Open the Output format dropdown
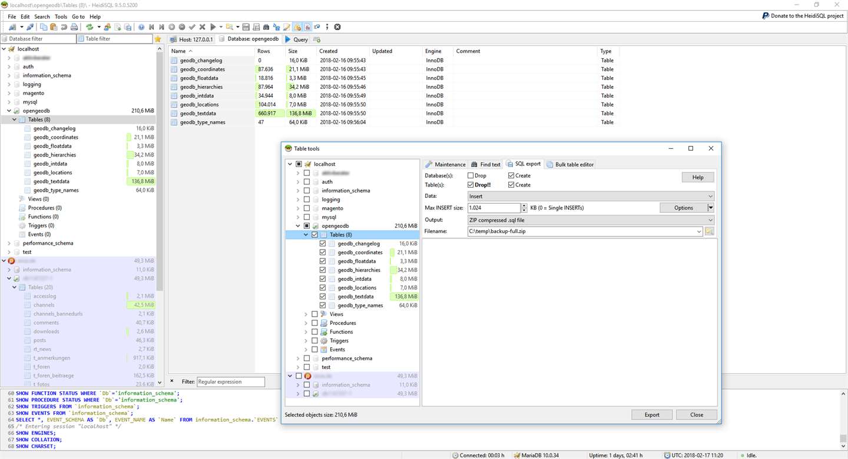Image resolution: width=848 pixels, height=459 pixels. [x=710, y=220]
